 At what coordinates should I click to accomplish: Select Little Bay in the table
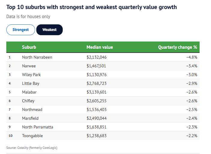[31, 84]
